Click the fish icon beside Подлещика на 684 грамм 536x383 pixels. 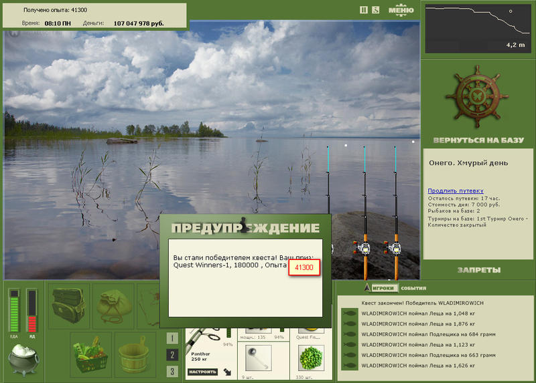pyautogui.click(x=350, y=334)
